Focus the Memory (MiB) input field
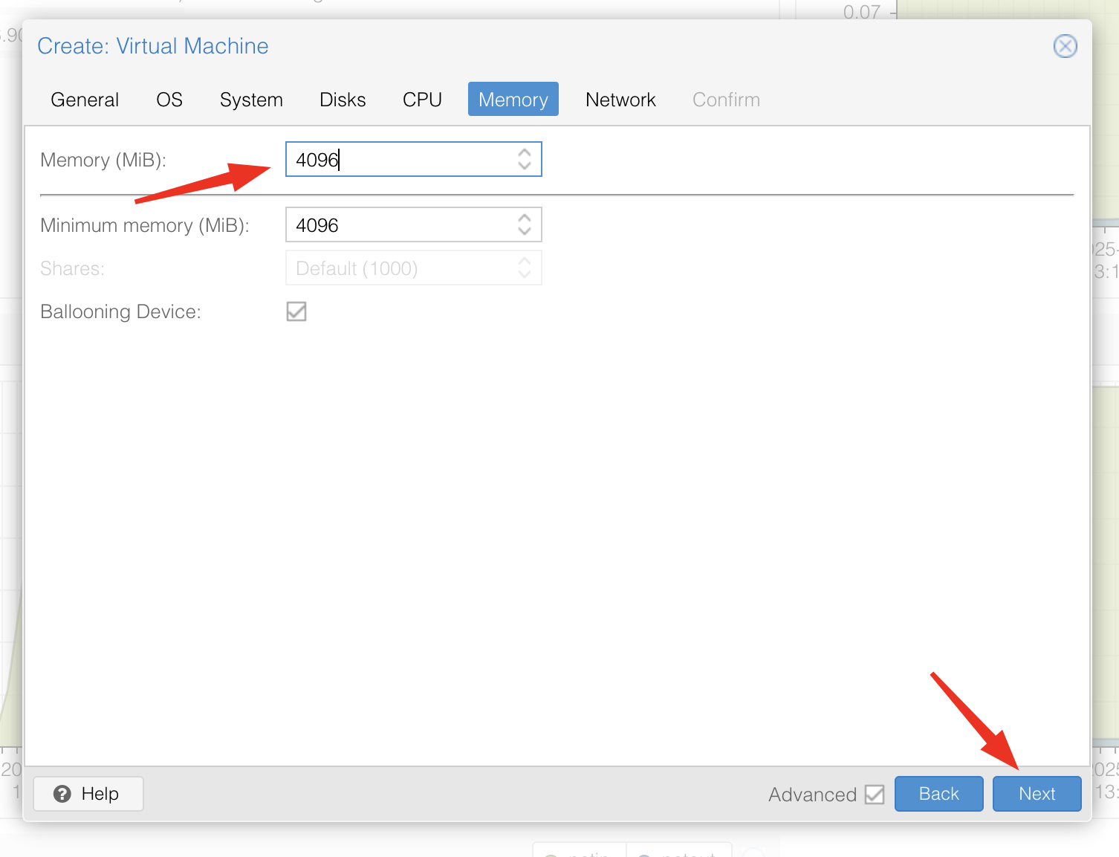The height and width of the screenshot is (857, 1119). (398, 160)
